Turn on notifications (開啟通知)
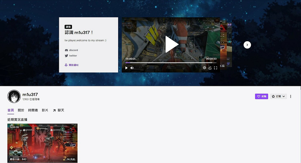The width and height of the screenshot is (301, 163). point(72,65)
